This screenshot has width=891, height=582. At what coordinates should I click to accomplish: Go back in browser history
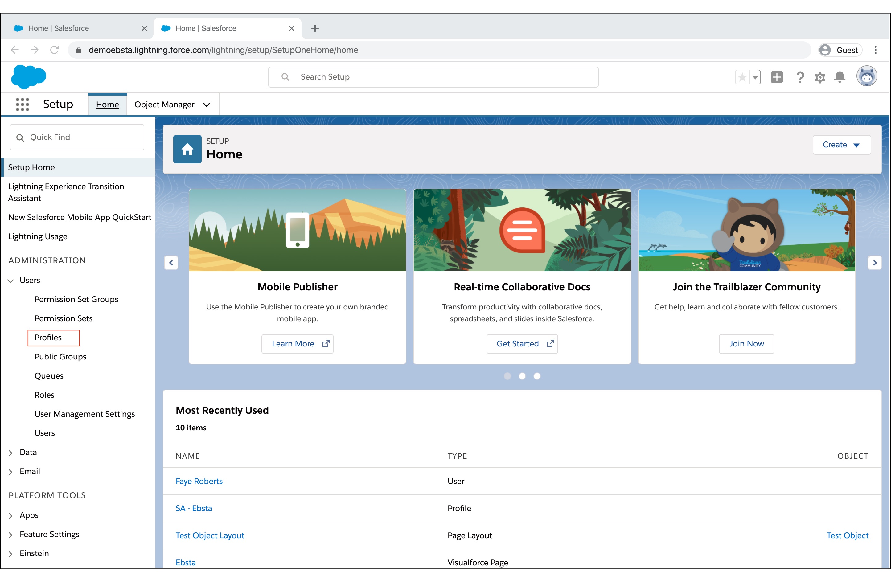coord(14,50)
